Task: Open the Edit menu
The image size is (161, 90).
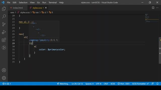Action: coord(15,2)
